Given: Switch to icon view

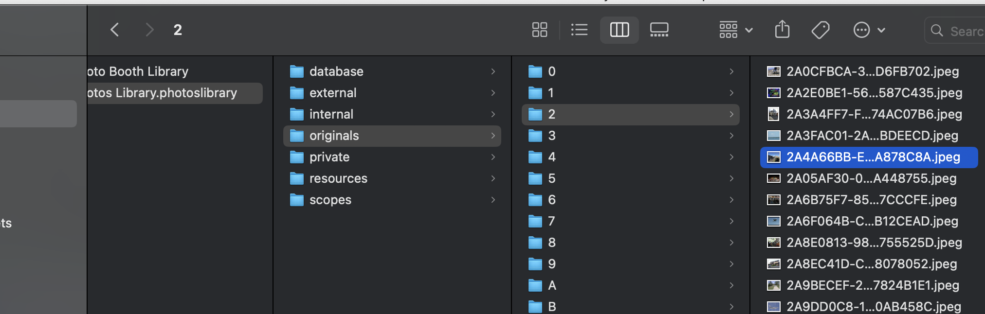Looking at the screenshot, I should 539,30.
